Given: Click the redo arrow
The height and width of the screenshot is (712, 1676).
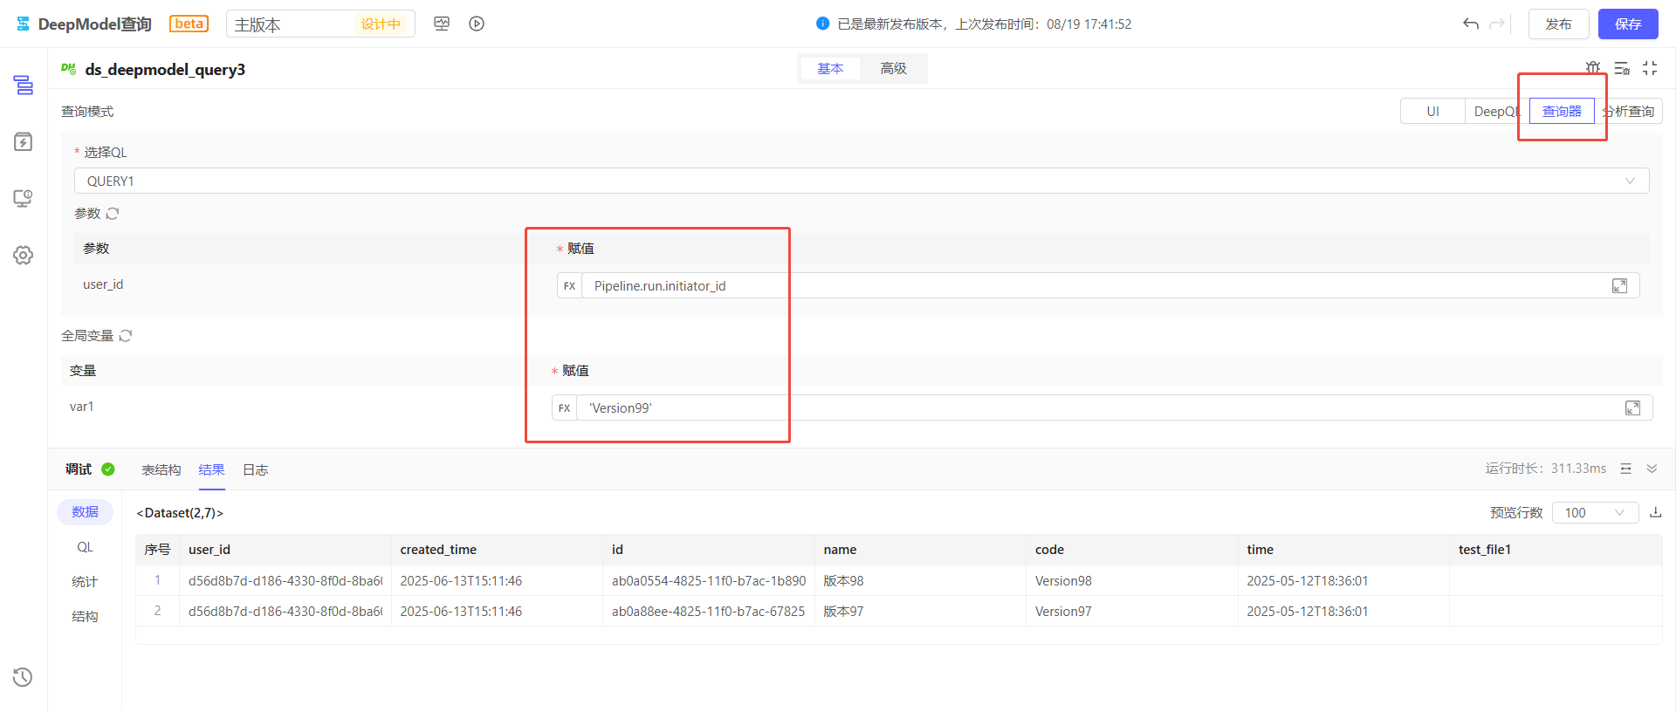Looking at the screenshot, I should pos(1497,24).
